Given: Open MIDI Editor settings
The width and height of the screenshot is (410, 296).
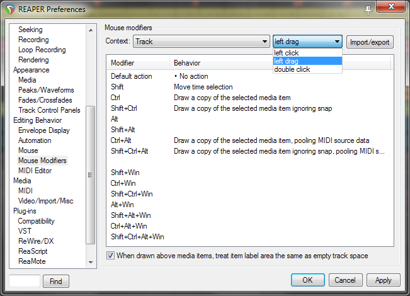Looking at the screenshot, I should pos(35,171).
